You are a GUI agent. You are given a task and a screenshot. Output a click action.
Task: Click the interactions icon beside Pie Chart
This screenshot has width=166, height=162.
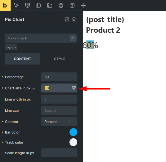[74, 19]
